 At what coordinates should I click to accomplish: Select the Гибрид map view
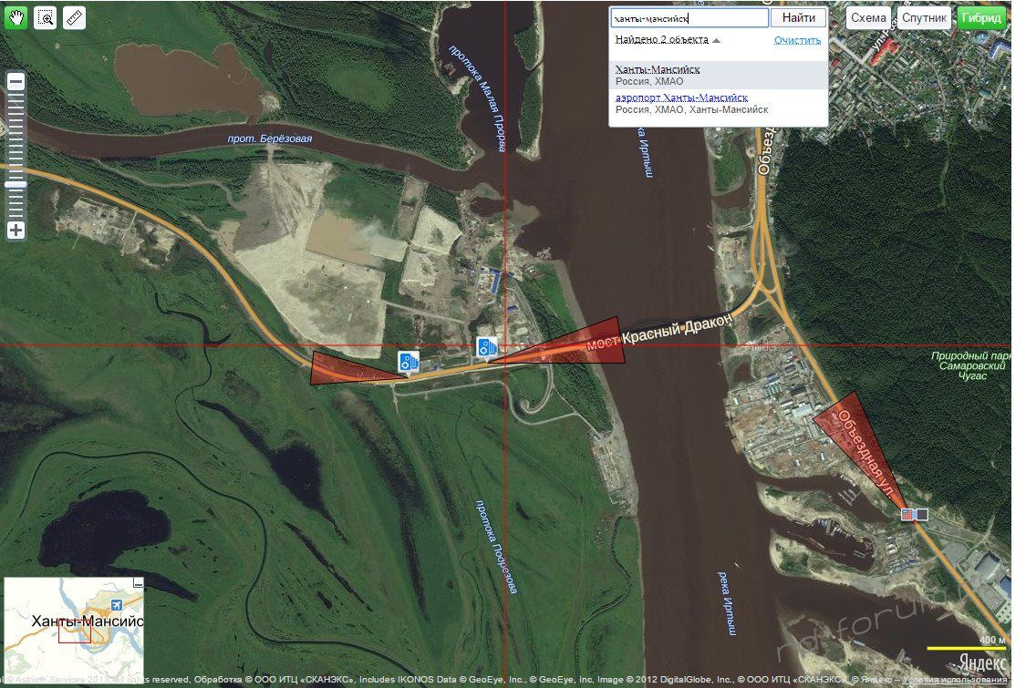click(x=980, y=17)
